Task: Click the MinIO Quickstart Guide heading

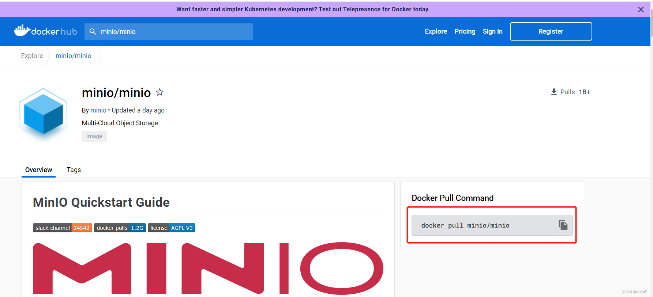Action: (x=101, y=202)
